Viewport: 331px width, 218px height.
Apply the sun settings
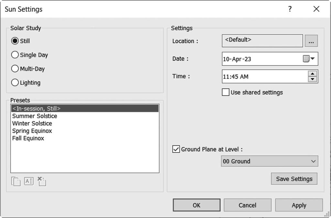[299, 205]
